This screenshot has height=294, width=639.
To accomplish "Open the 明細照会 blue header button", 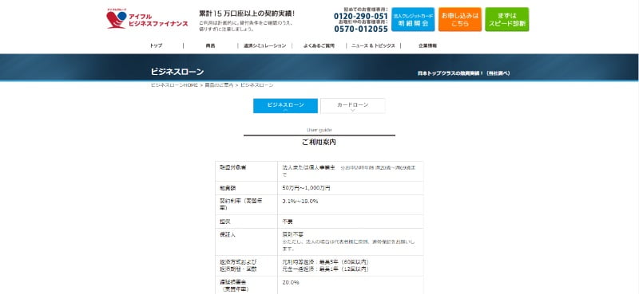I will coord(413,19).
